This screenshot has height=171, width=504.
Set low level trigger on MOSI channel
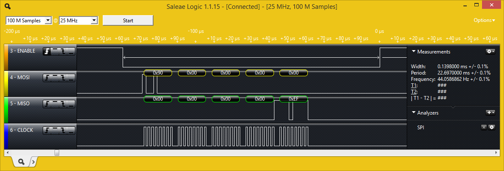coord(71,77)
